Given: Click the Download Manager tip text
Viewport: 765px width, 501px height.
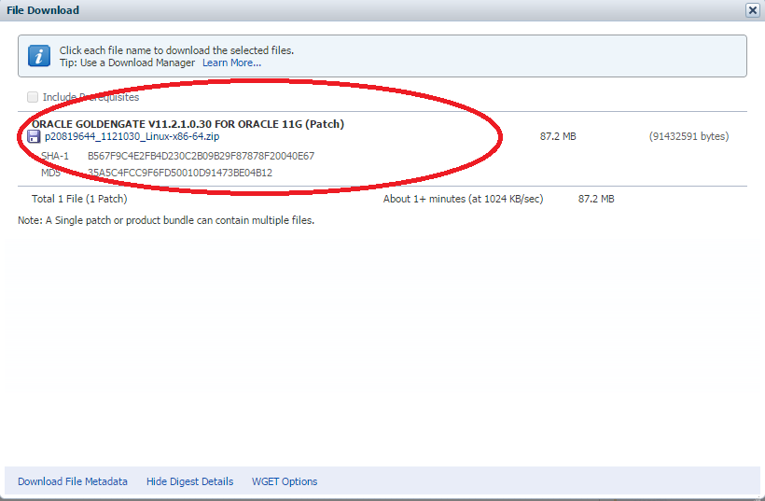Looking at the screenshot, I should click(x=128, y=63).
